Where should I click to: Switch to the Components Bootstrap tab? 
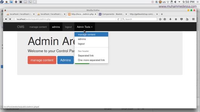coord(113,14)
